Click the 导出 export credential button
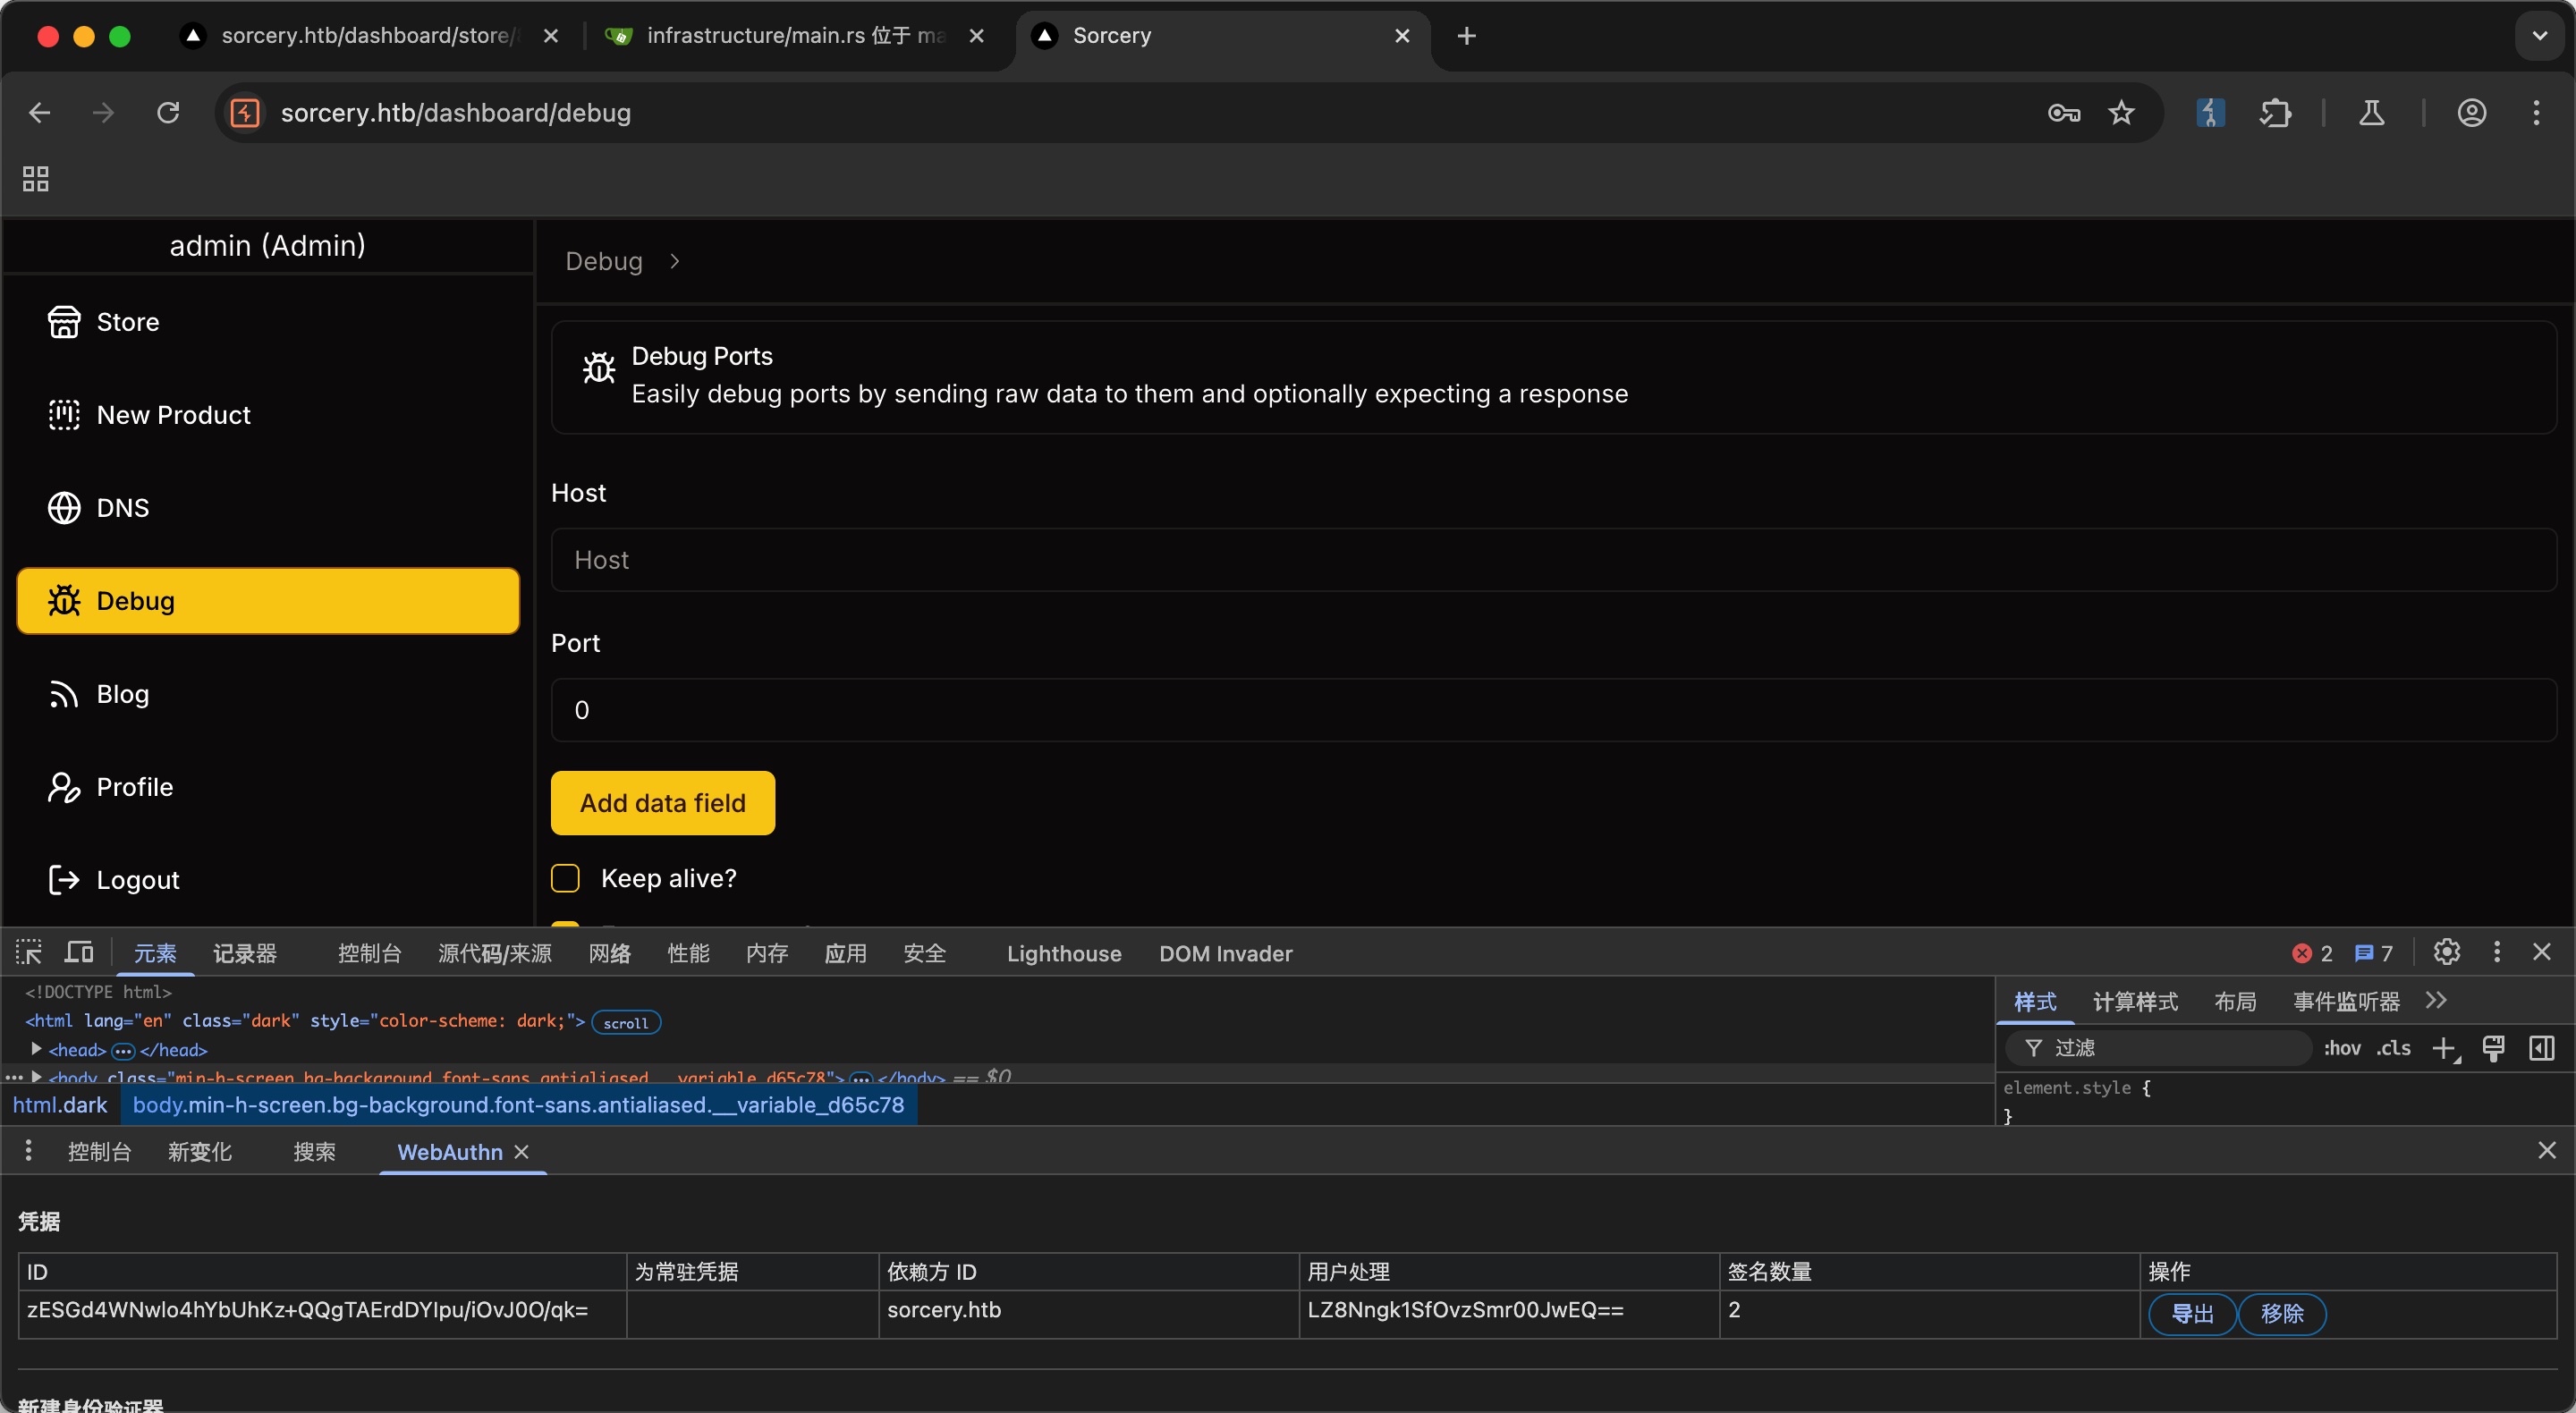Image resolution: width=2576 pixels, height=1413 pixels. tap(2192, 1314)
